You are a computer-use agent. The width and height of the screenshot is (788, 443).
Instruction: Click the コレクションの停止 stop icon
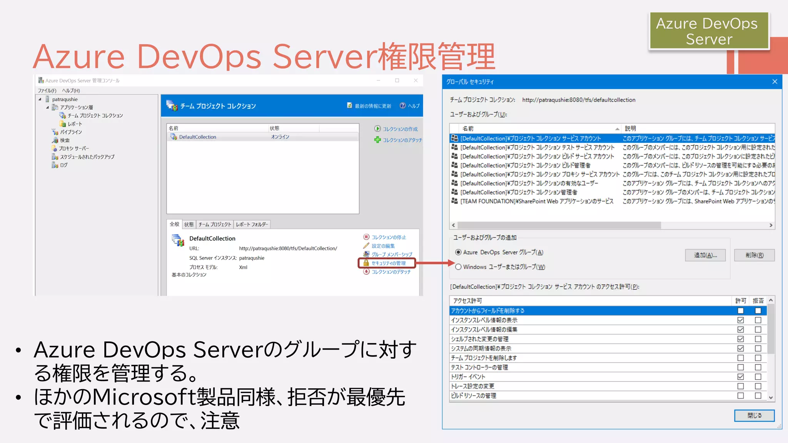coord(366,237)
